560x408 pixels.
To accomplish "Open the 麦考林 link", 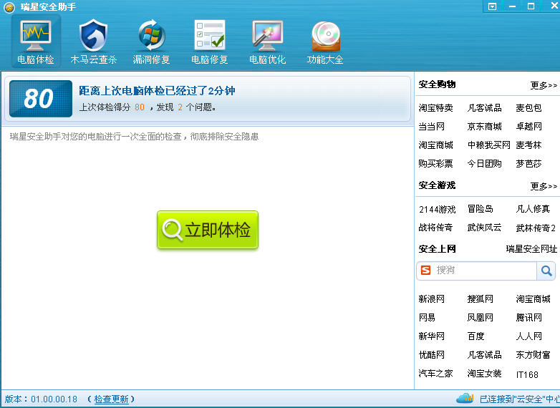I will 528,145.
